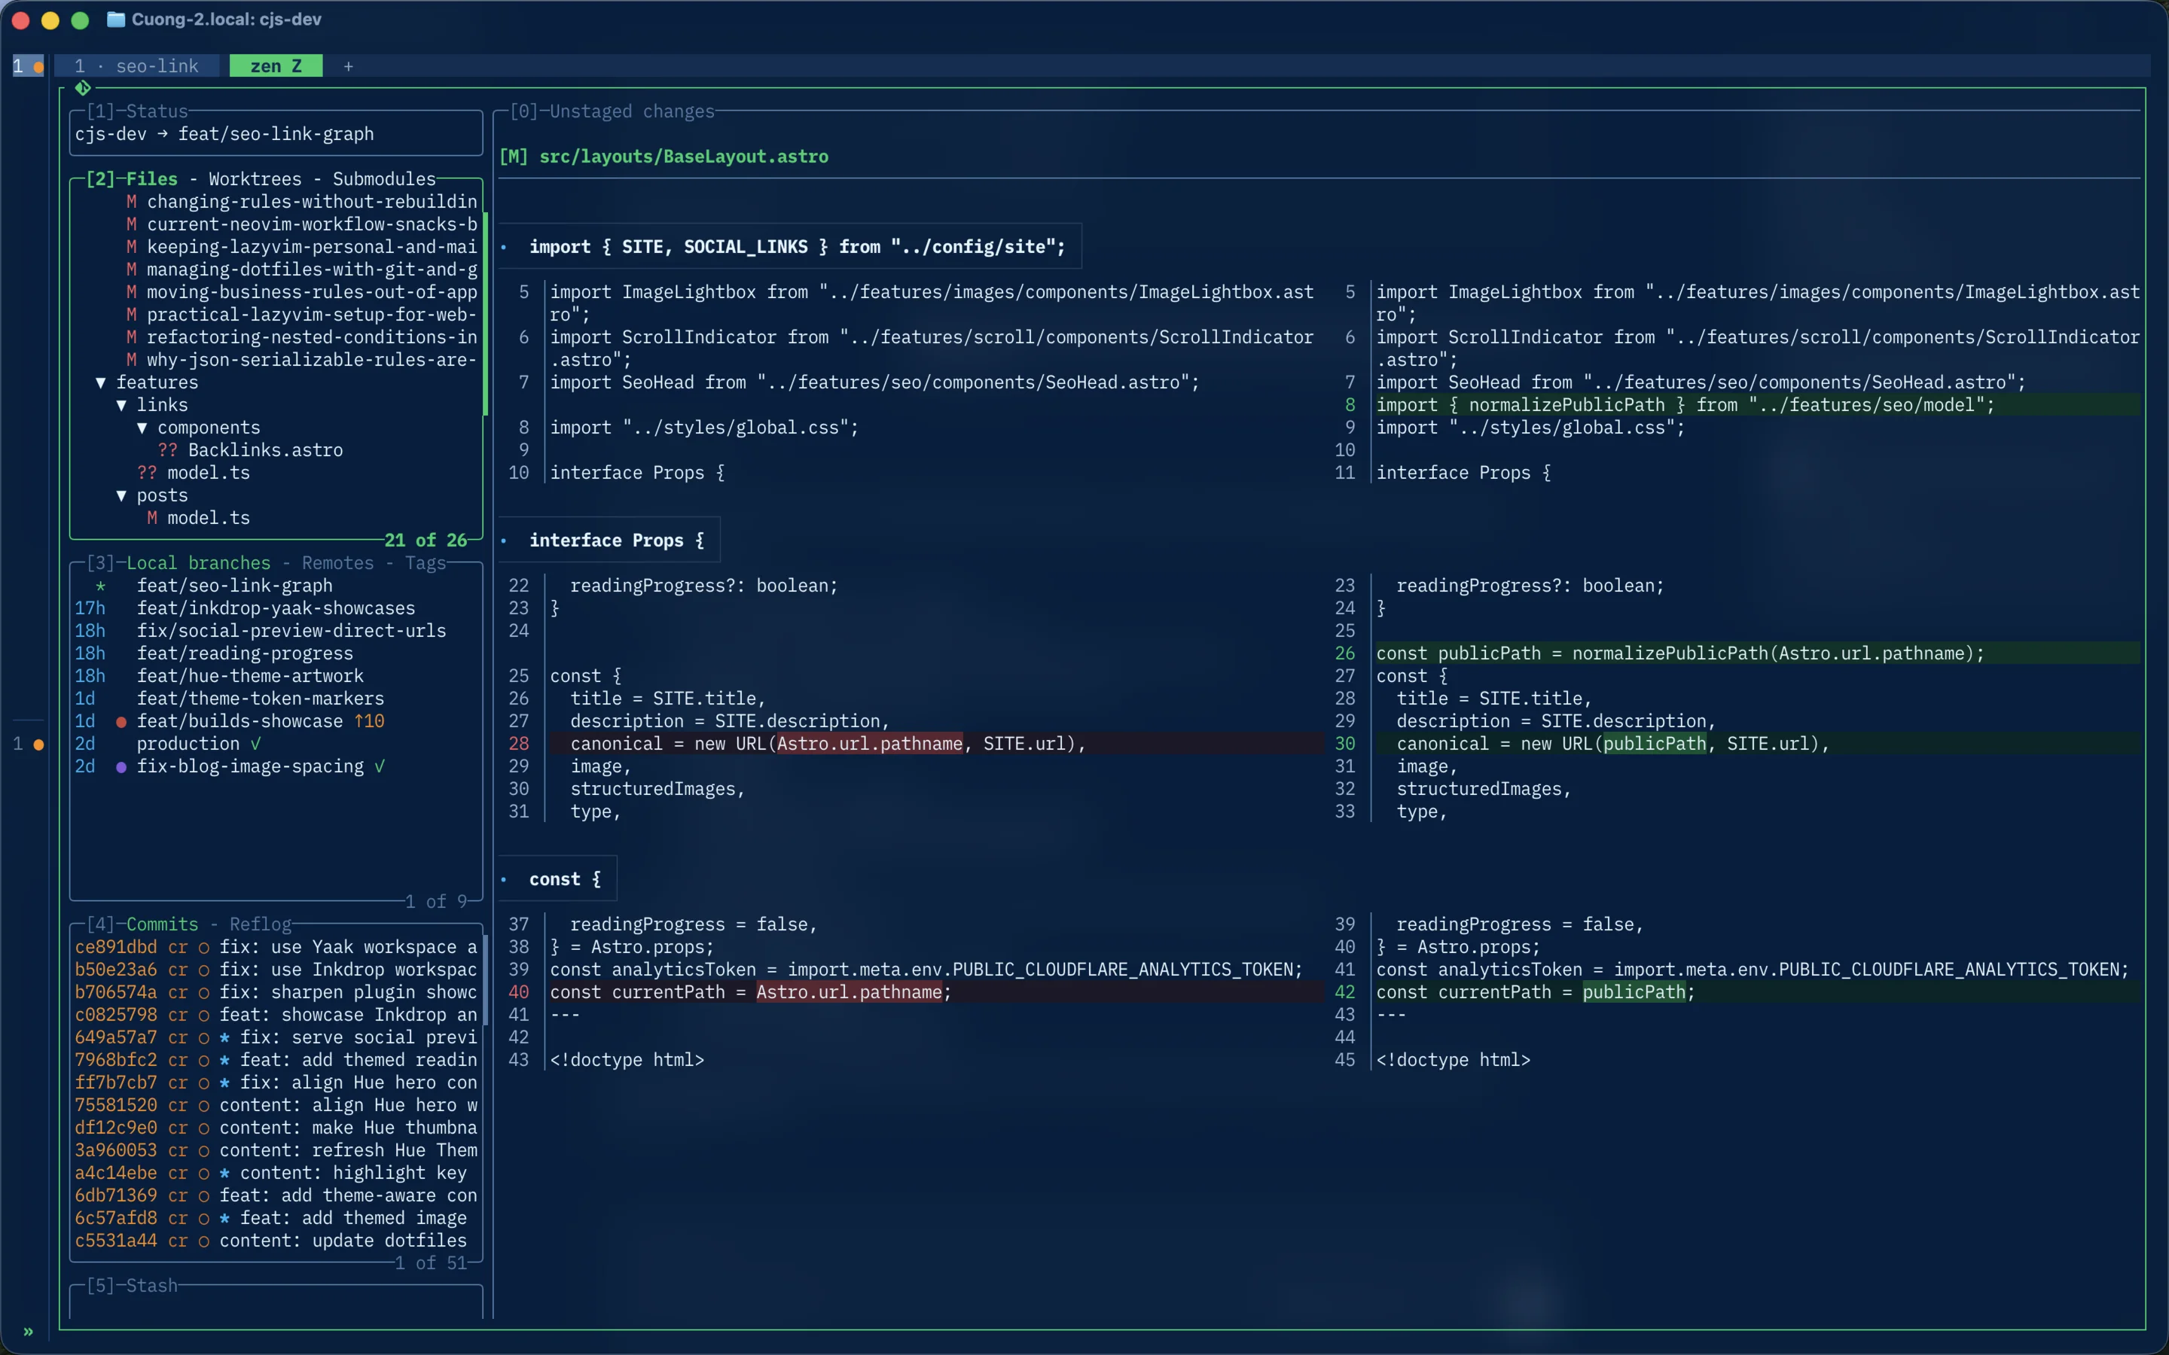The width and height of the screenshot is (2169, 1355).
Task: Click the purple dot next to fix-blog-image-spacing
Action: 121,767
